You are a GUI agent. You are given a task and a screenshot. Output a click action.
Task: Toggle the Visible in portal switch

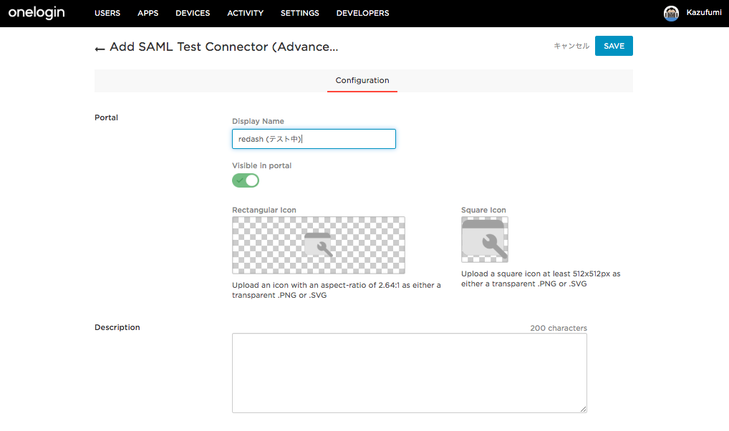pyautogui.click(x=246, y=180)
